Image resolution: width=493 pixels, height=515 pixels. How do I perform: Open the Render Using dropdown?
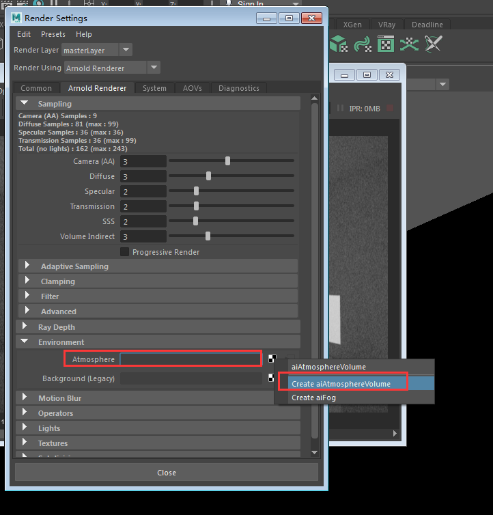coord(154,68)
